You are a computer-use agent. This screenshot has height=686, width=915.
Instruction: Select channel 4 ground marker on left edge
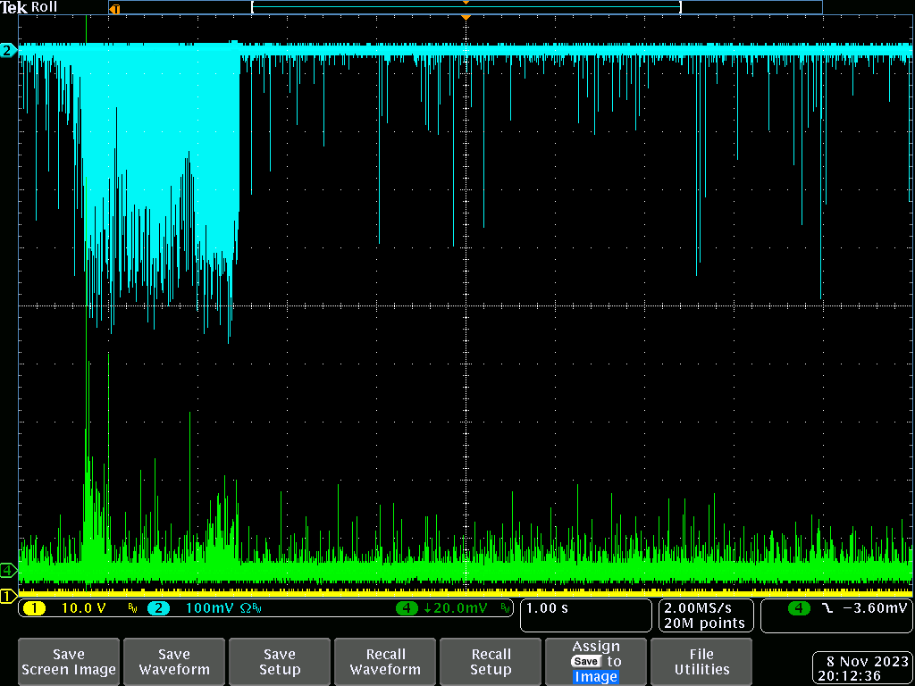click(8, 570)
